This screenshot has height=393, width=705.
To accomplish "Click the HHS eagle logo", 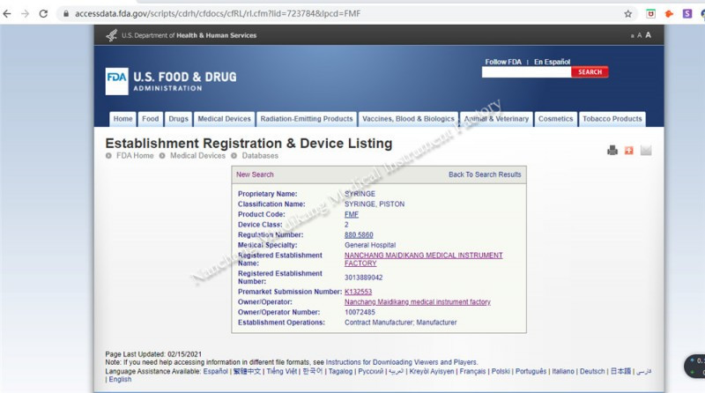I will tap(112, 35).
